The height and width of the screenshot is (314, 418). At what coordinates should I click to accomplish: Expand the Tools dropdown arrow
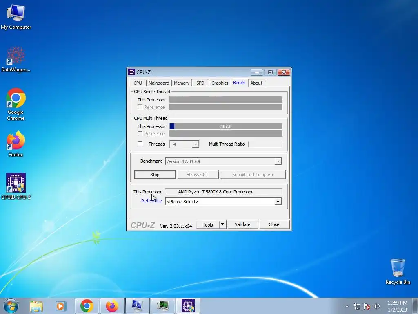[222, 224]
